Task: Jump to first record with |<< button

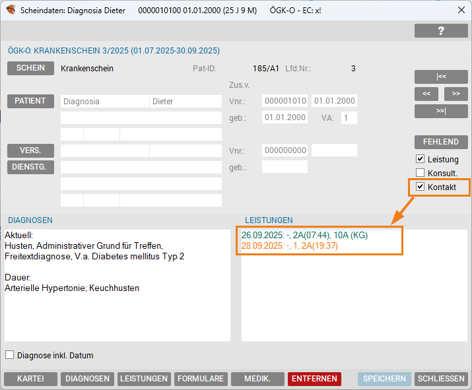Action: [441, 77]
